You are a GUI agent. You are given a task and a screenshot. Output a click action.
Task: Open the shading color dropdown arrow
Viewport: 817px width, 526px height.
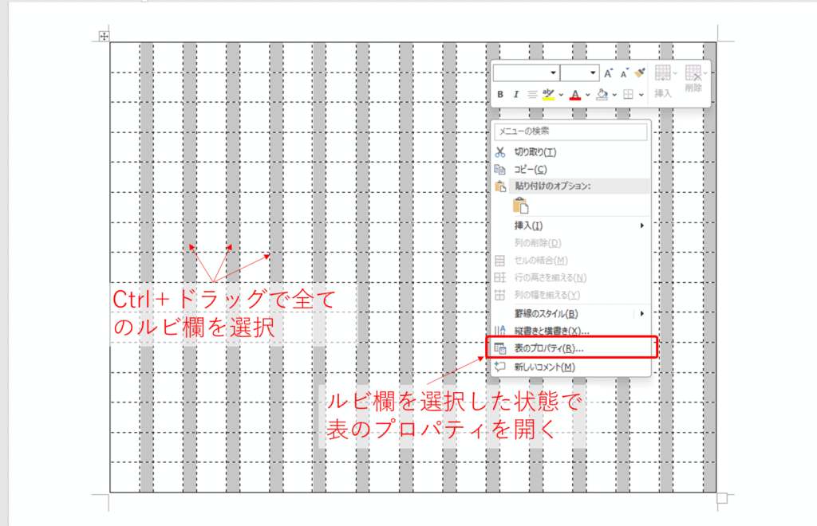615,95
